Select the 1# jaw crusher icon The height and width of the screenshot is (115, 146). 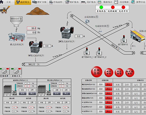[x=36, y=47]
